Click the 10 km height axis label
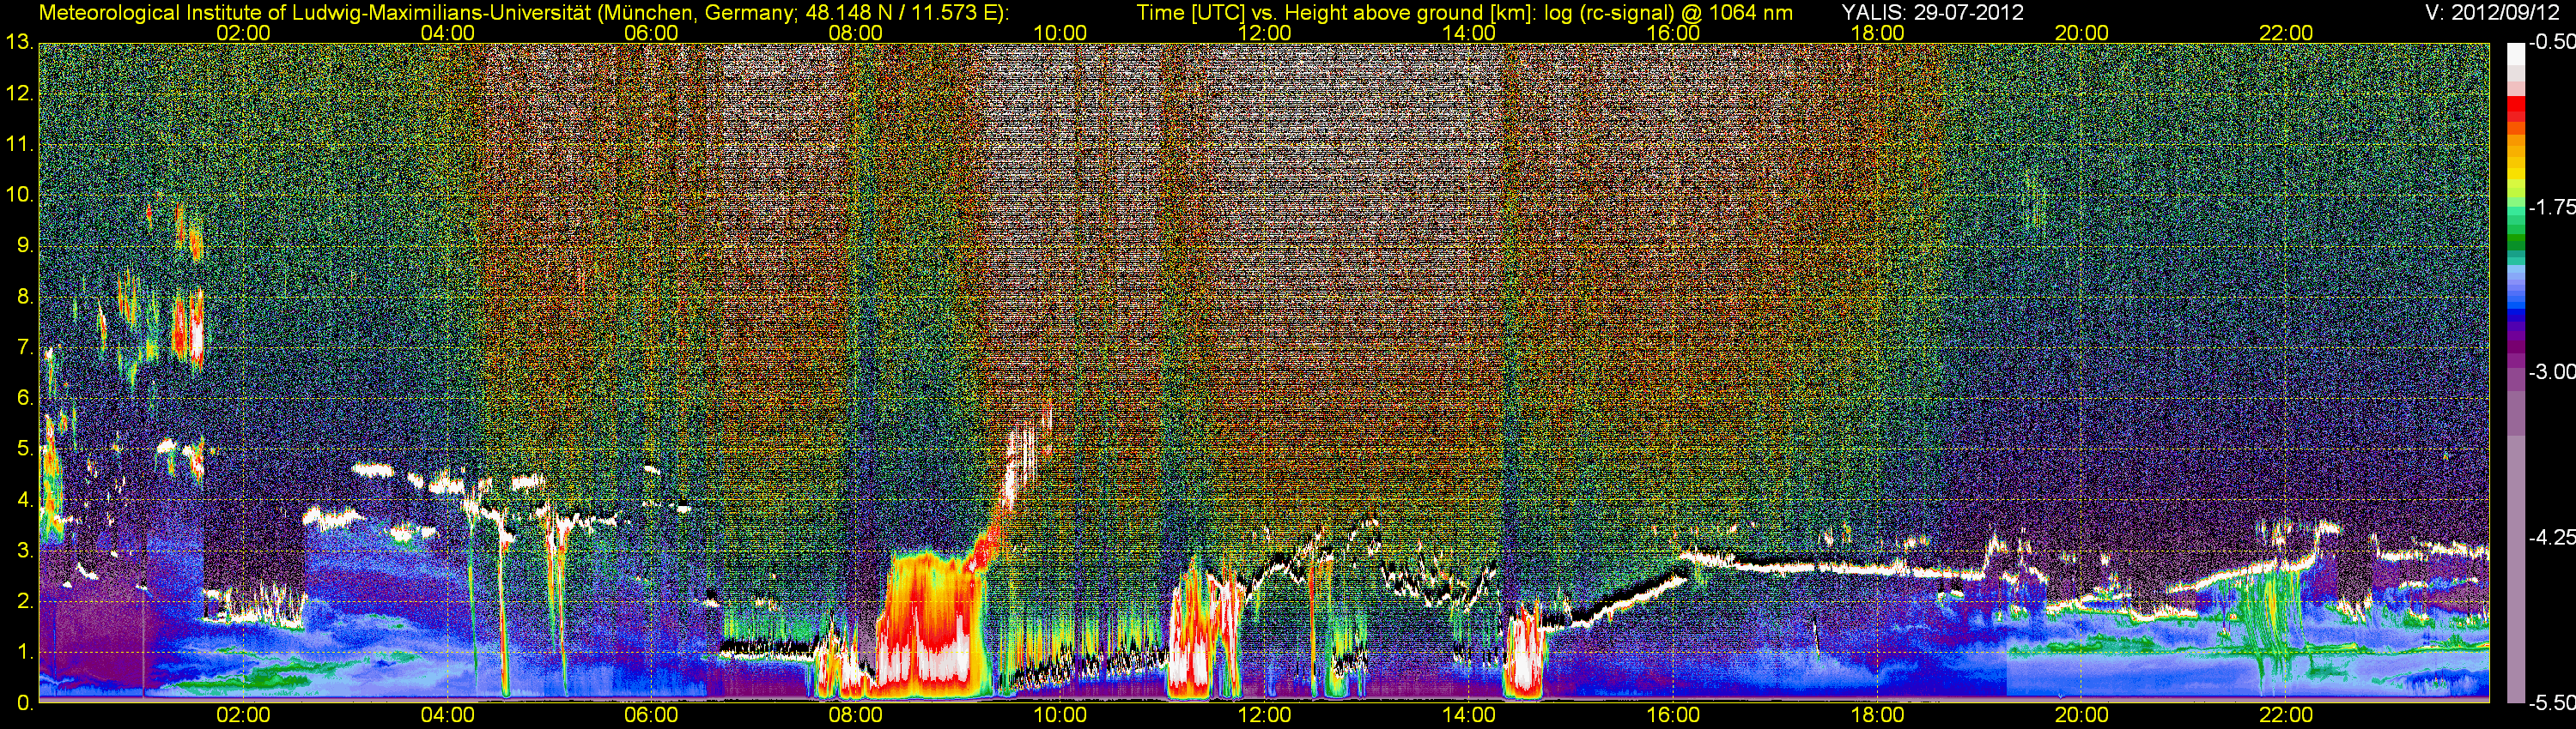The image size is (2576, 729). (x=19, y=196)
